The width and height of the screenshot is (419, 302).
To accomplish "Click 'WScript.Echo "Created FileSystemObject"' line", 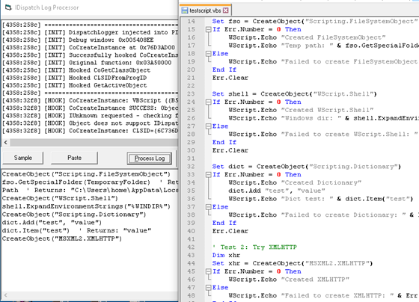I will [x=307, y=37].
